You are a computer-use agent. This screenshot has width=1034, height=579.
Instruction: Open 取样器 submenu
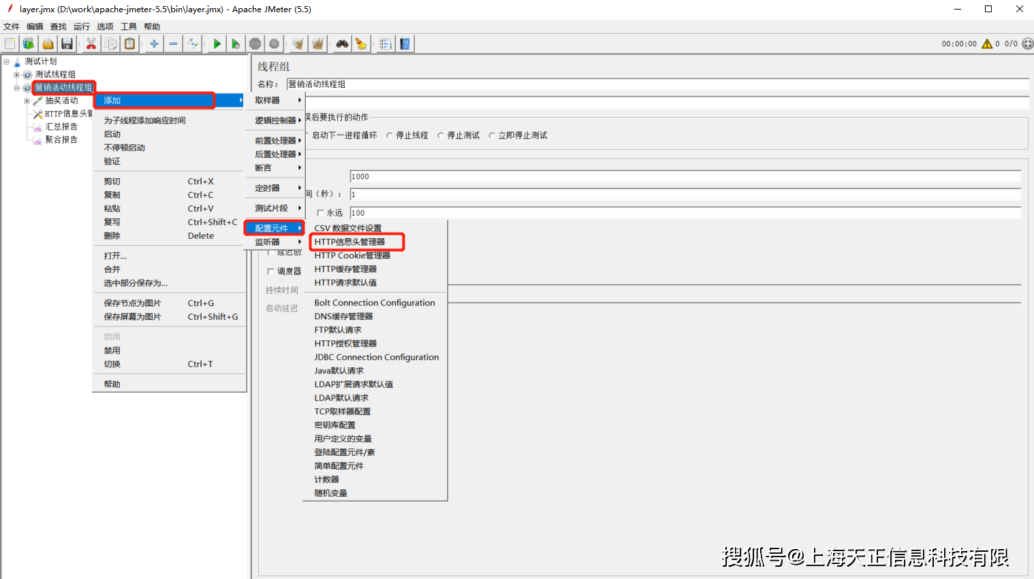[275, 100]
